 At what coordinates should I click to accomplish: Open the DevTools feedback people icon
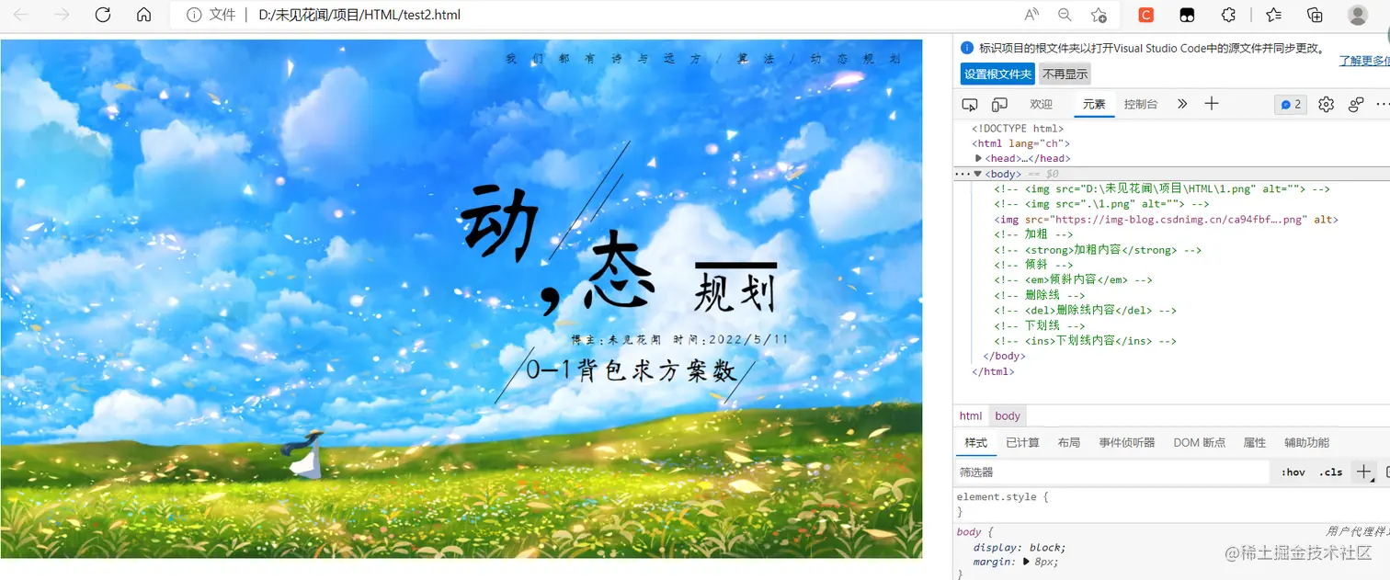click(1356, 104)
